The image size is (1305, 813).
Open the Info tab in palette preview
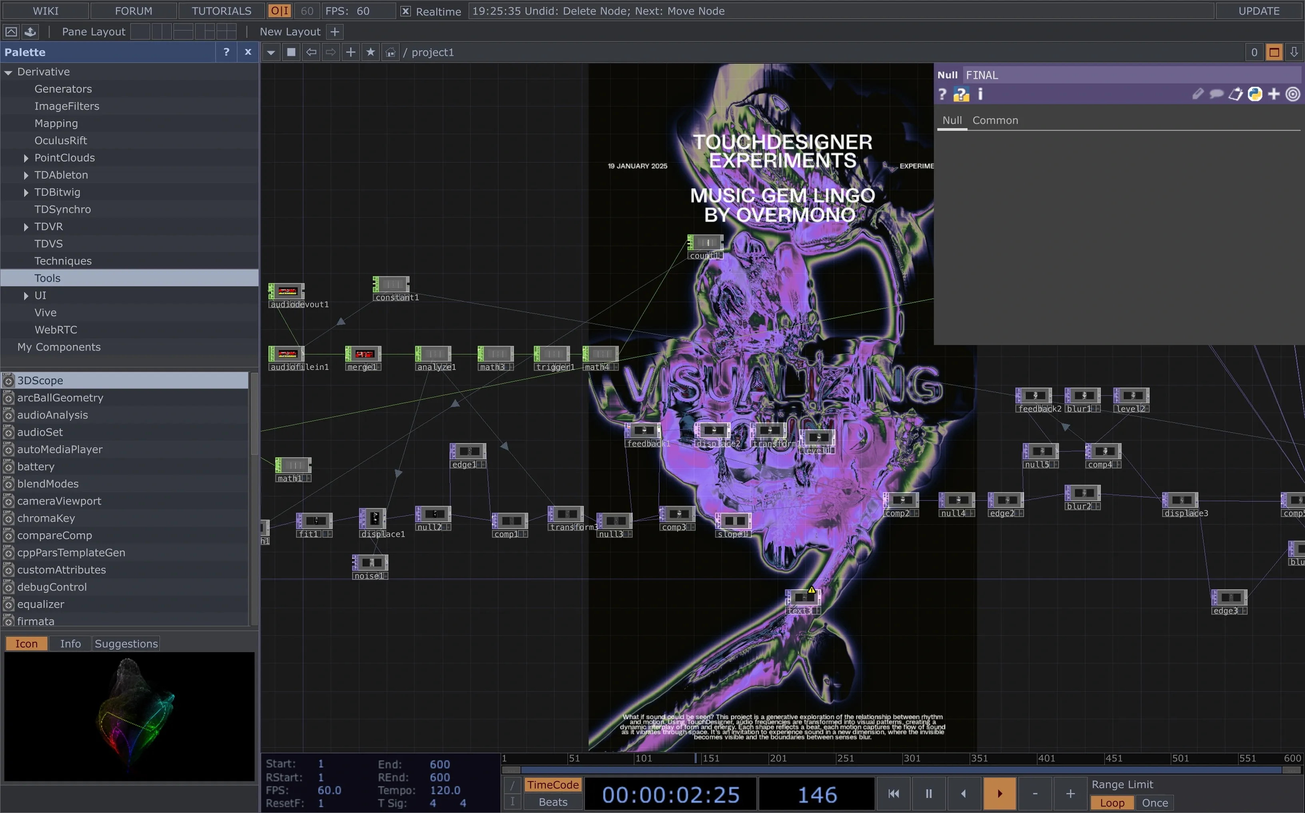(70, 644)
